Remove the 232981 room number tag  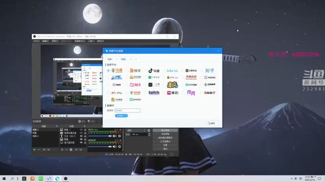coord(126,116)
